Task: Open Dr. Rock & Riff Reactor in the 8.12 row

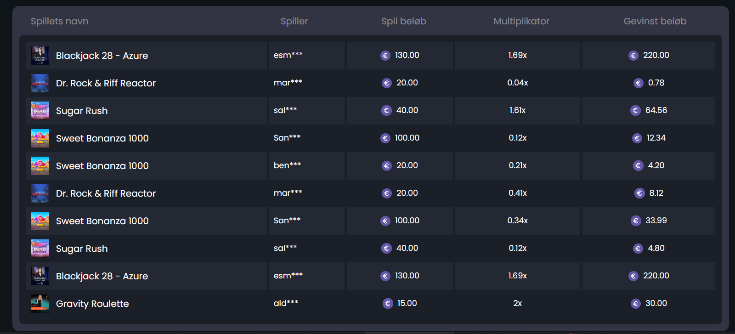Action: 106,193
